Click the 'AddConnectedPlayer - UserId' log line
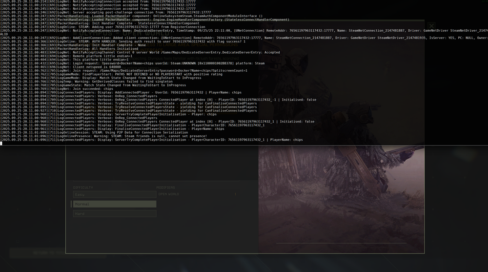The image size is (488, 272). (x=121, y=92)
